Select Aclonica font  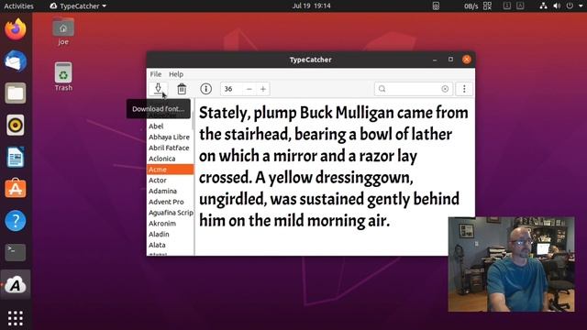[x=170, y=159]
